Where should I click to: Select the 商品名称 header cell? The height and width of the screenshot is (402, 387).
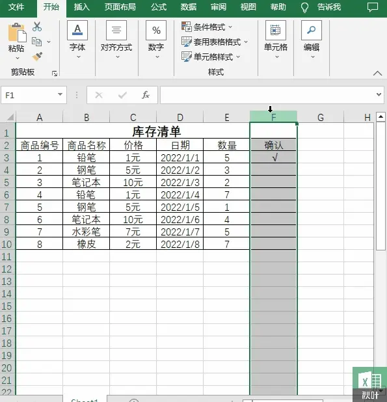tap(86, 145)
